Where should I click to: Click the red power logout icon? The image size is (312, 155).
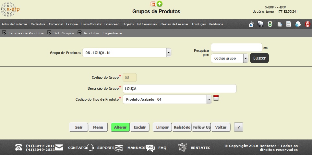click(x=308, y=24)
